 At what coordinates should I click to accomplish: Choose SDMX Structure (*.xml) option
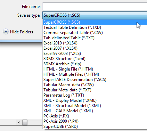[95, 59]
